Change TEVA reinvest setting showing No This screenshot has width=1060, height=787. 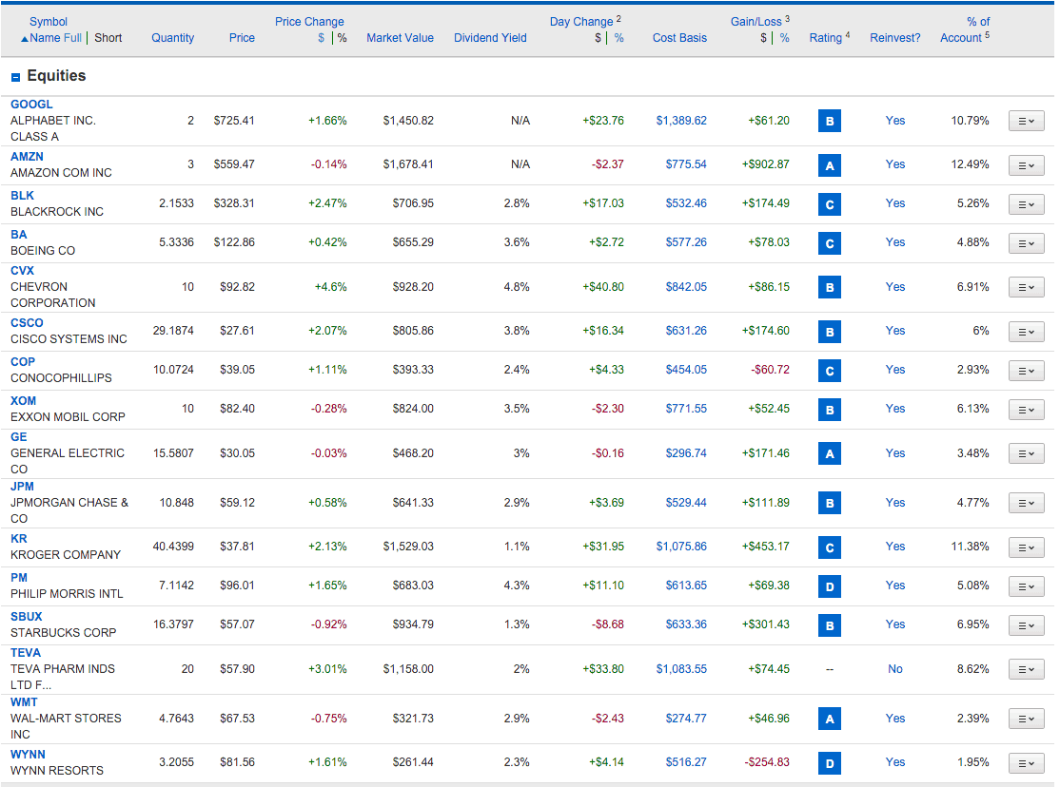[x=895, y=669]
